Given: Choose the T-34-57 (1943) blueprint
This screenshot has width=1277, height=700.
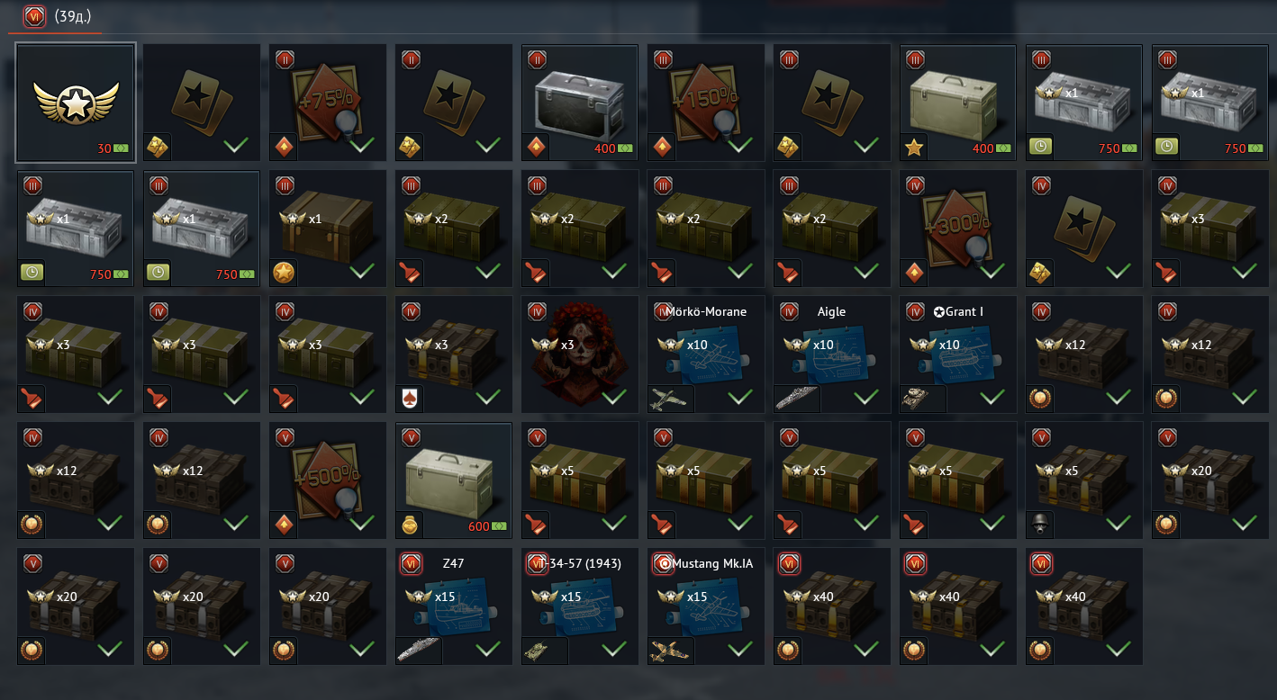Looking at the screenshot, I should tap(580, 606).
